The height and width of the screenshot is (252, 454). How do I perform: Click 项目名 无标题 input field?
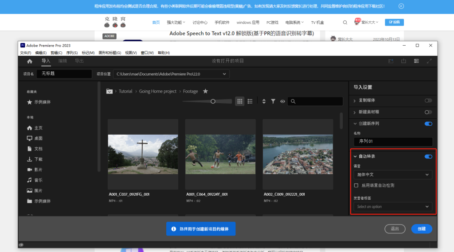pos(64,74)
